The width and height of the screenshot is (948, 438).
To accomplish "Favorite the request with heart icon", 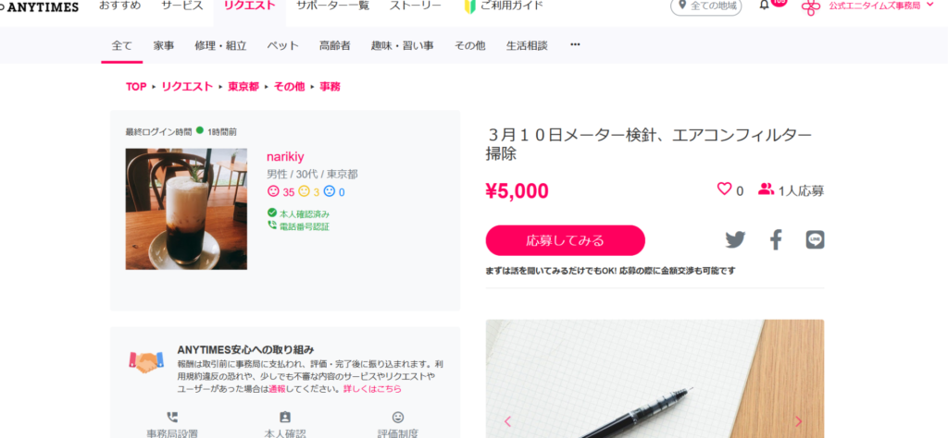I will pos(724,189).
